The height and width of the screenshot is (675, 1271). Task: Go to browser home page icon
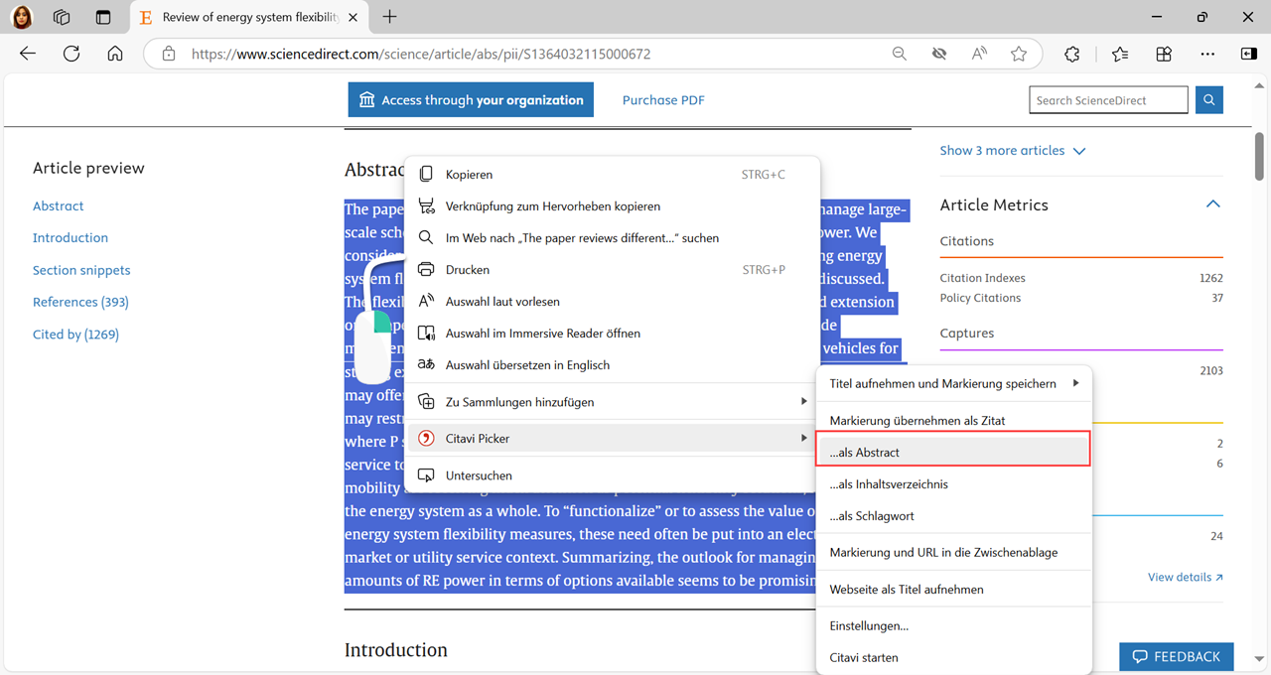coord(115,54)
